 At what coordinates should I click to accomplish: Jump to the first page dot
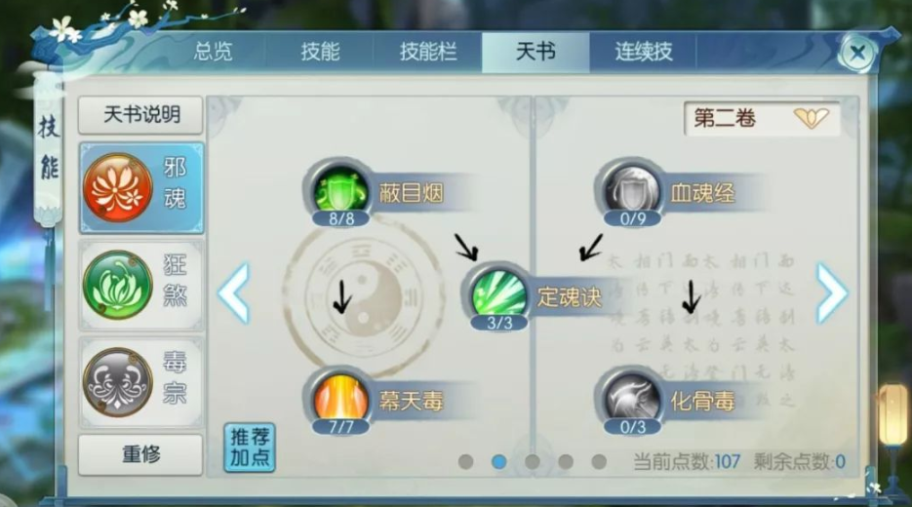[x=465, y=461]
